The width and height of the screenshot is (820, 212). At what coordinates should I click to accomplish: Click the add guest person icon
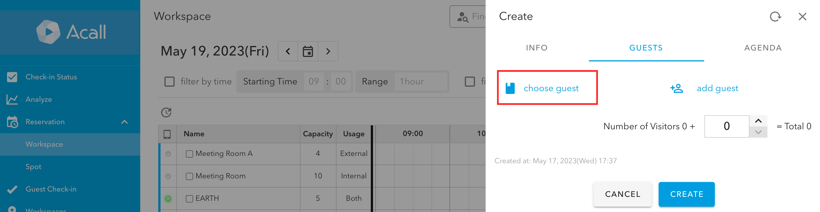click(676, 88)
